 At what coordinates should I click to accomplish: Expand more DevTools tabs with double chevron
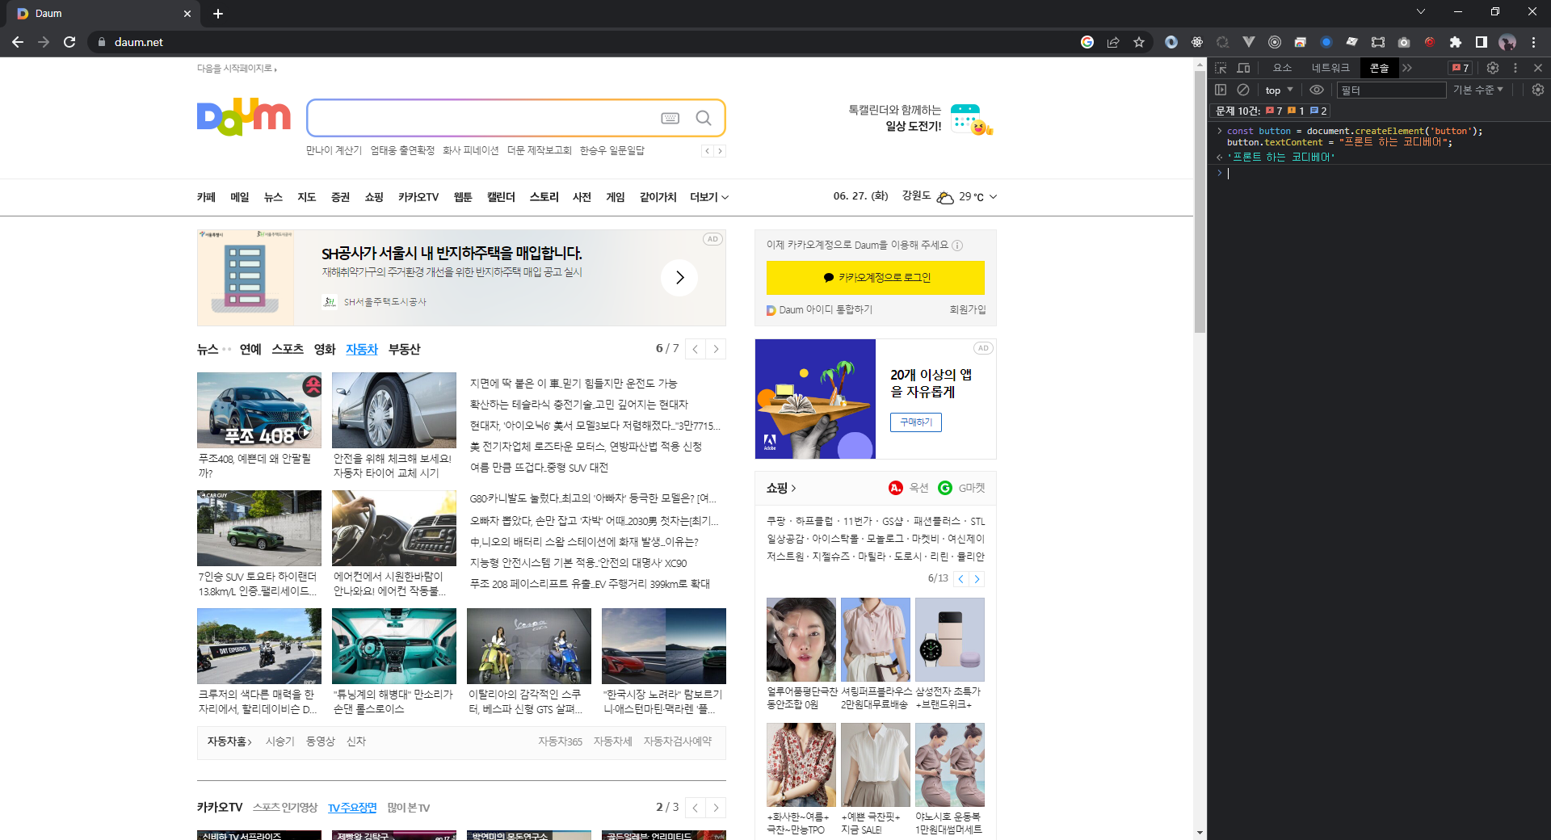point(1407,68)
